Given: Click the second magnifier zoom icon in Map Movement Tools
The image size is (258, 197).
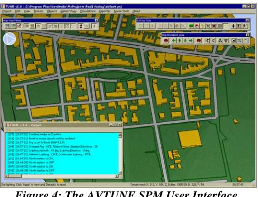Looking at the screenshot, I should pos(213,40).
